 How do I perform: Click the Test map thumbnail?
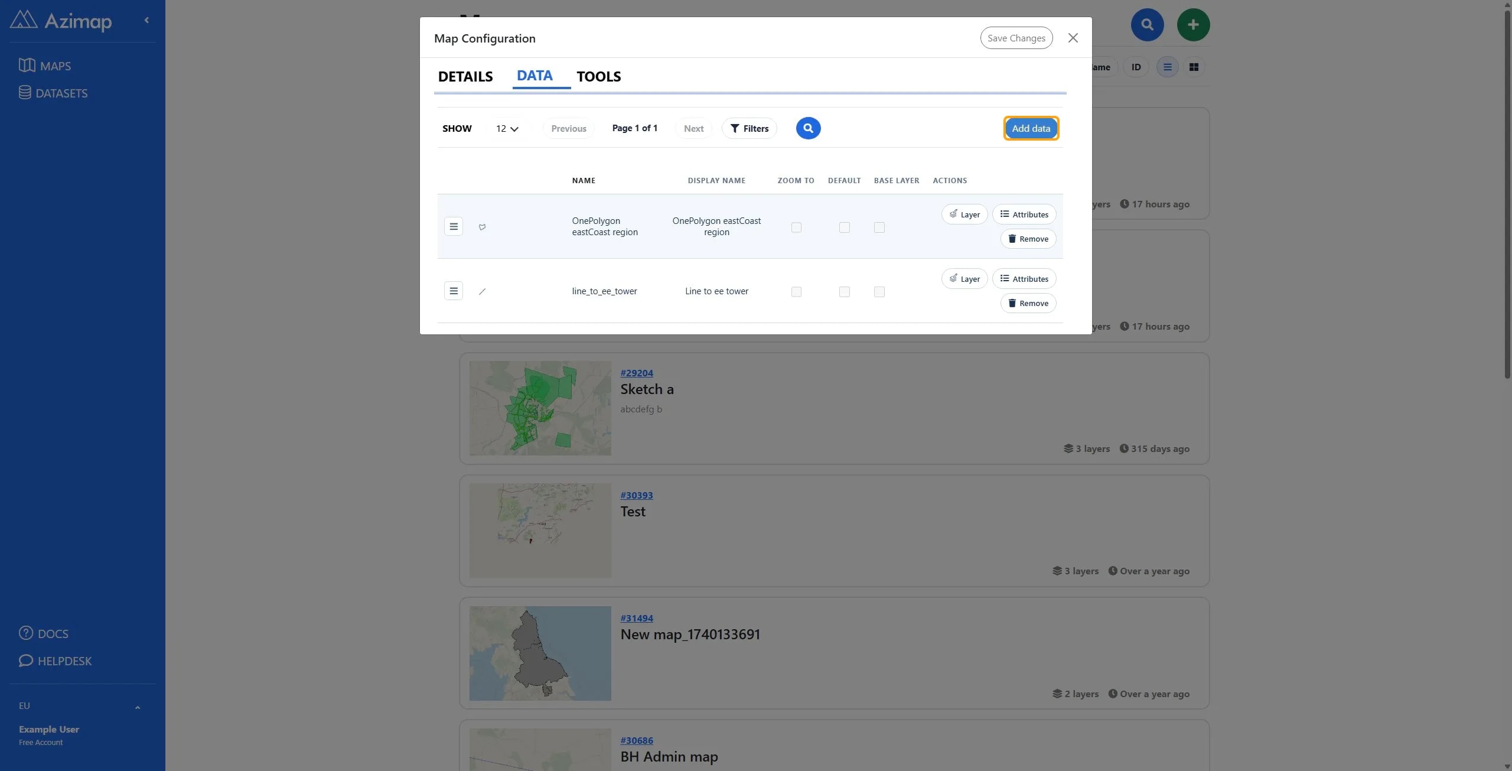pos(540,531)
